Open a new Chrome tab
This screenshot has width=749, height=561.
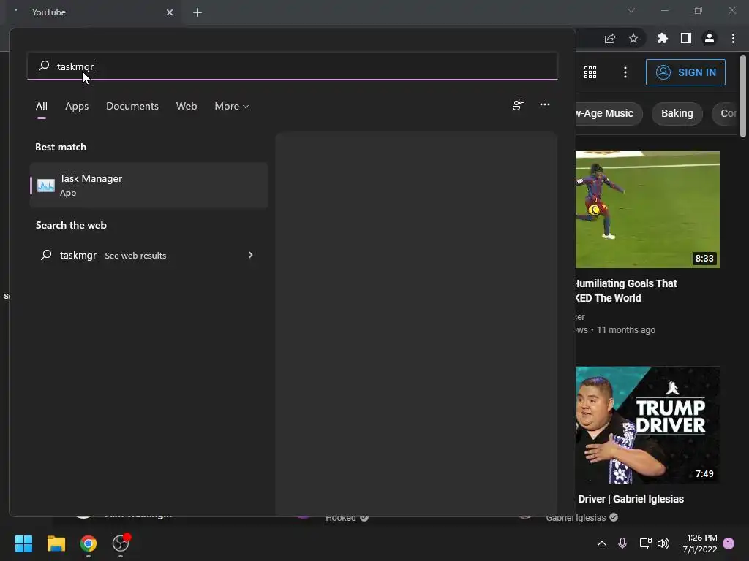tap(197, 12)
